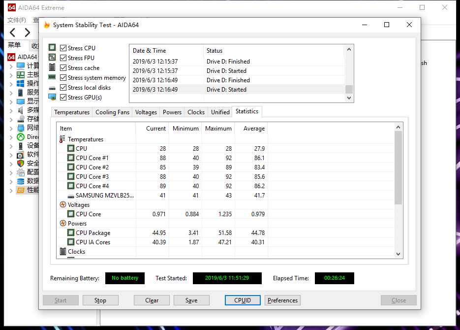Click the Average column header
The height and width of the screenshot is (330, 460).
click(x=251, y=129)
